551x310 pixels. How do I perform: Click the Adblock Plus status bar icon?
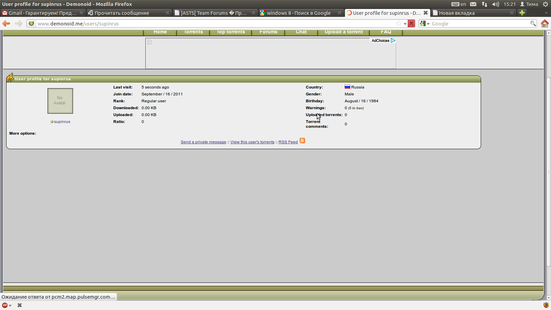[x=5, y=305]
